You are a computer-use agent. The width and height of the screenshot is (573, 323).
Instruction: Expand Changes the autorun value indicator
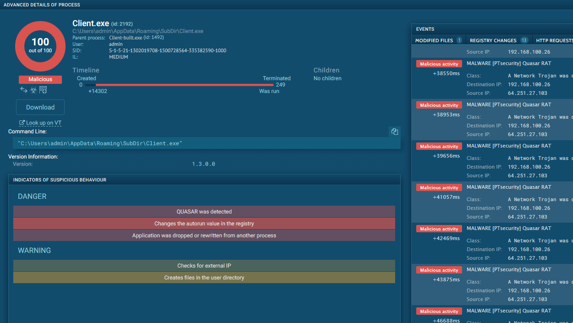[x=204, y=224]
